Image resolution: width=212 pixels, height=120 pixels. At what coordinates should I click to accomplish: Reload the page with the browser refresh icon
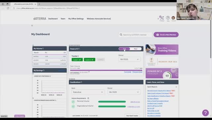(8, 8)
